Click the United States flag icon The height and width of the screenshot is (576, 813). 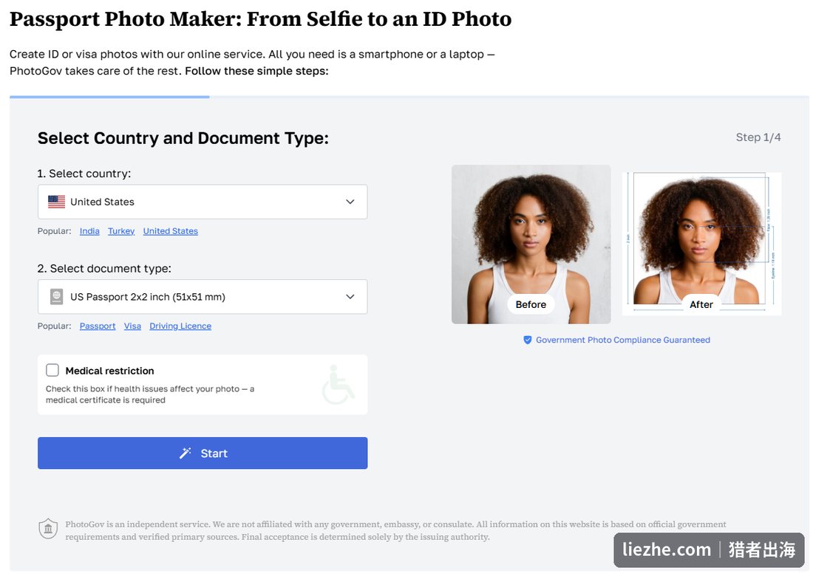[56, 202]
